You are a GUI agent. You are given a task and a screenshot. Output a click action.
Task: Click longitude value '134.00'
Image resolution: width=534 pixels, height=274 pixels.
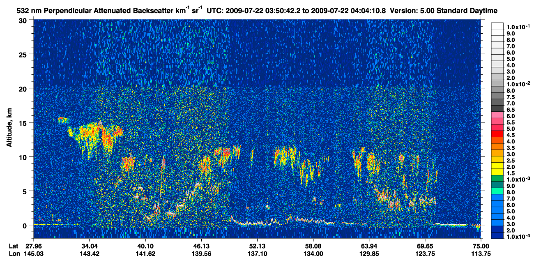point(313,253)
